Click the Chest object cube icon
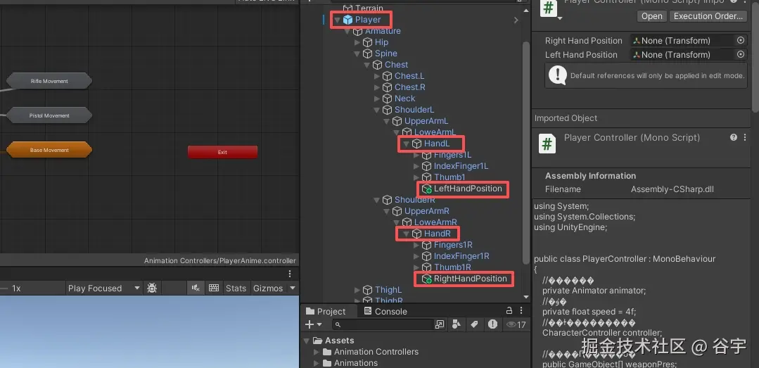 click(x=378, y=65)
